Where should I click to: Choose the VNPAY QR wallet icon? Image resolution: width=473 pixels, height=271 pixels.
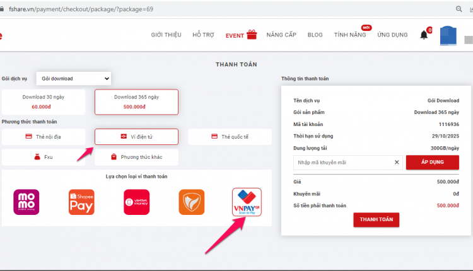pyautogui.click(x=247, y=202)
